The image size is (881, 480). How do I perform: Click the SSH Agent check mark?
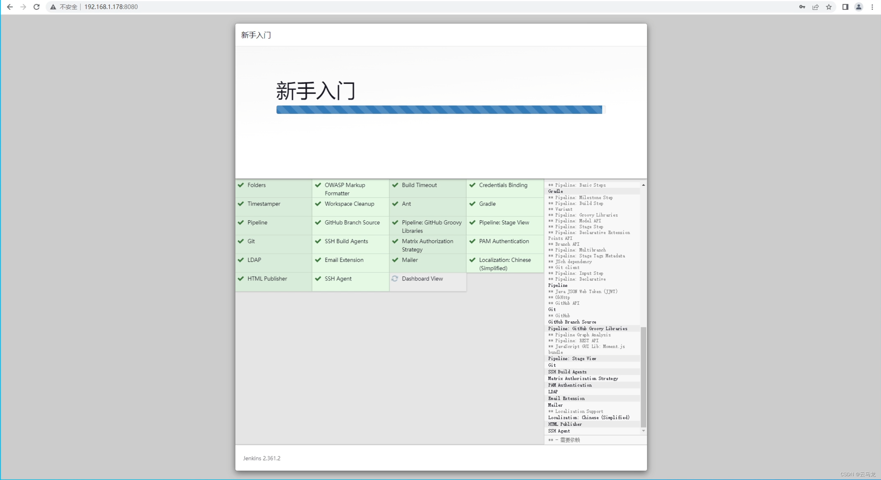coord(318,278)
